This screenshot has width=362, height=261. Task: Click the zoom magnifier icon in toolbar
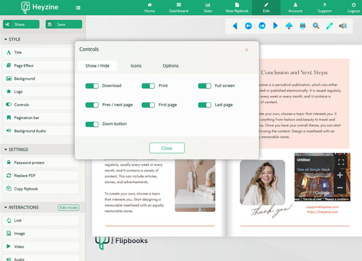click(x=316, y=26)
